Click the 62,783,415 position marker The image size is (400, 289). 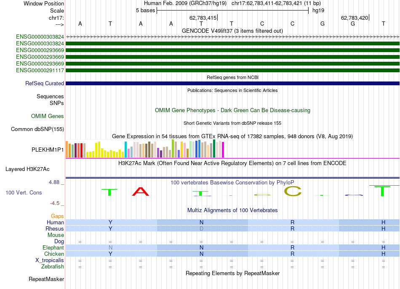coord(203,18)
